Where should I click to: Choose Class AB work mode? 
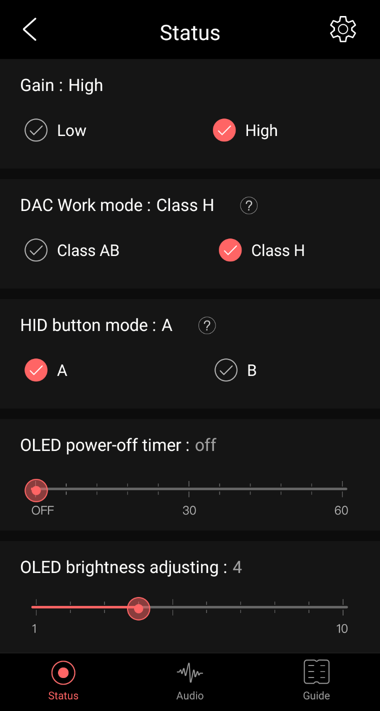(36, 250)
